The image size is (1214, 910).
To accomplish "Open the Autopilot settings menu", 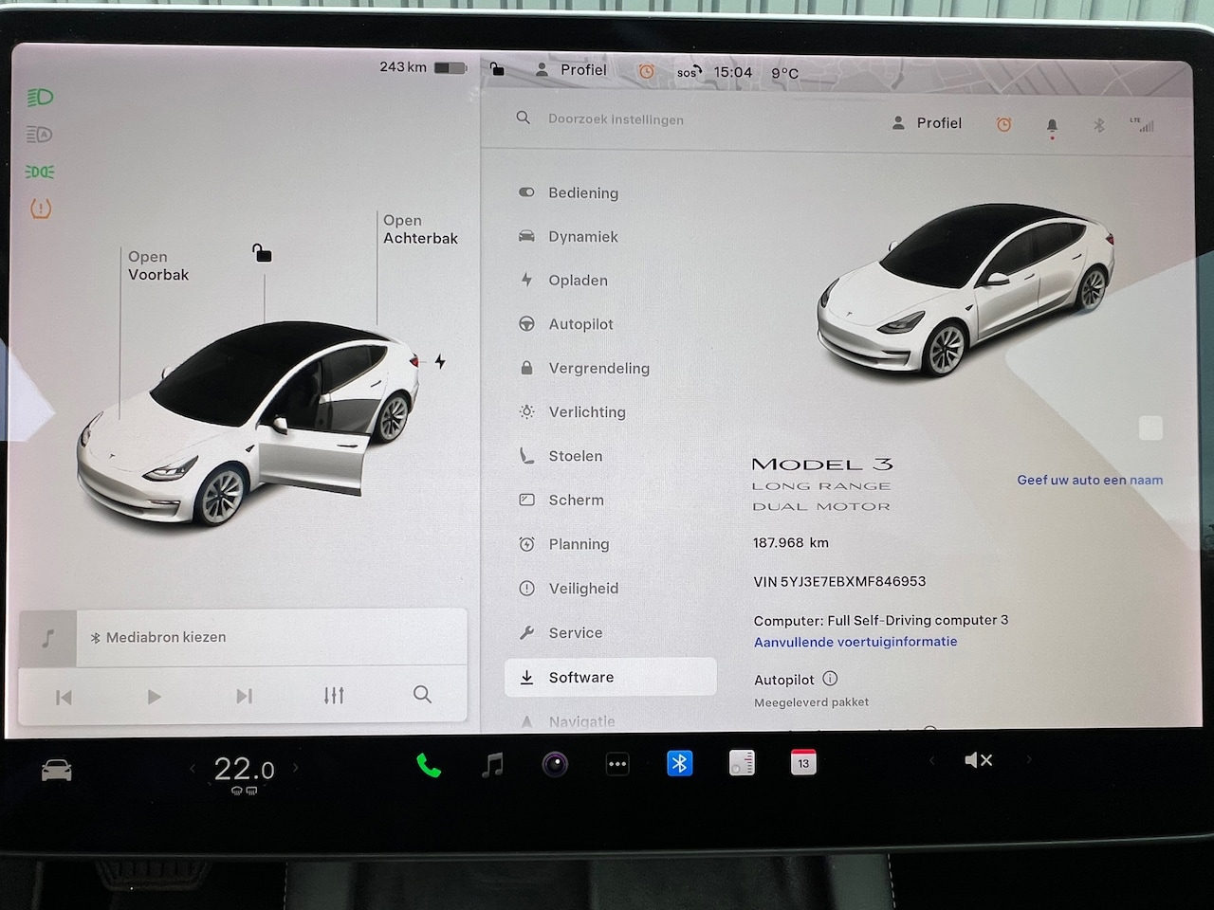I will point(580,324).
